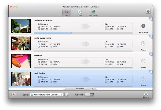Open output folder with magnifier button
The width and height of the screenshot is (161, 110).
(67, 95)
